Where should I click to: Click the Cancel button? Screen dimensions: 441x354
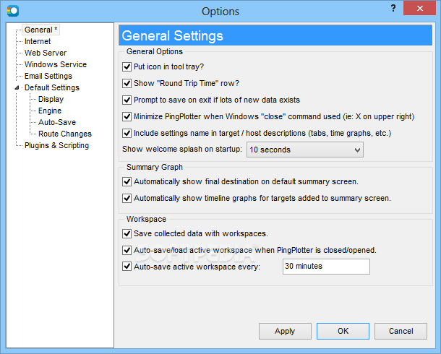[401, 331]
